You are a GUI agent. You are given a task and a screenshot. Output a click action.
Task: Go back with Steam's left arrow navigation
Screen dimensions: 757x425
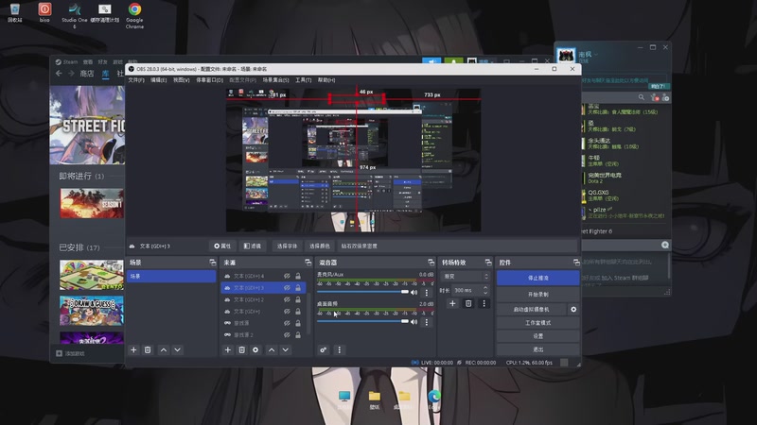[59, 74]
